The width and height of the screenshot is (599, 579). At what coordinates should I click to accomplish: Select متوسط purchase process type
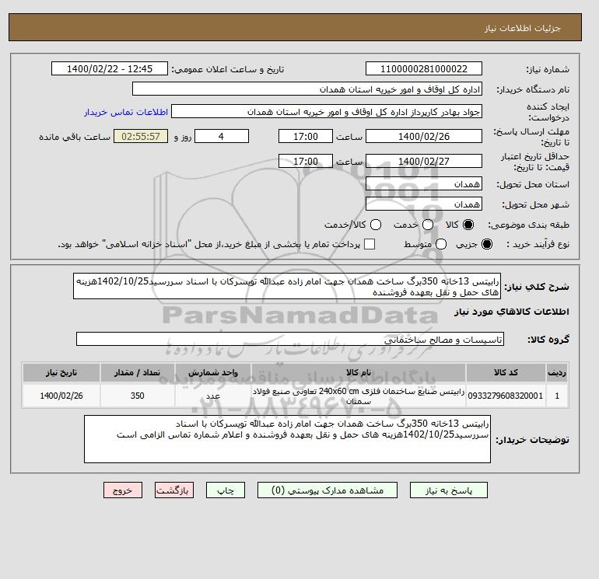pyautogui.click(x=441, y=244)
